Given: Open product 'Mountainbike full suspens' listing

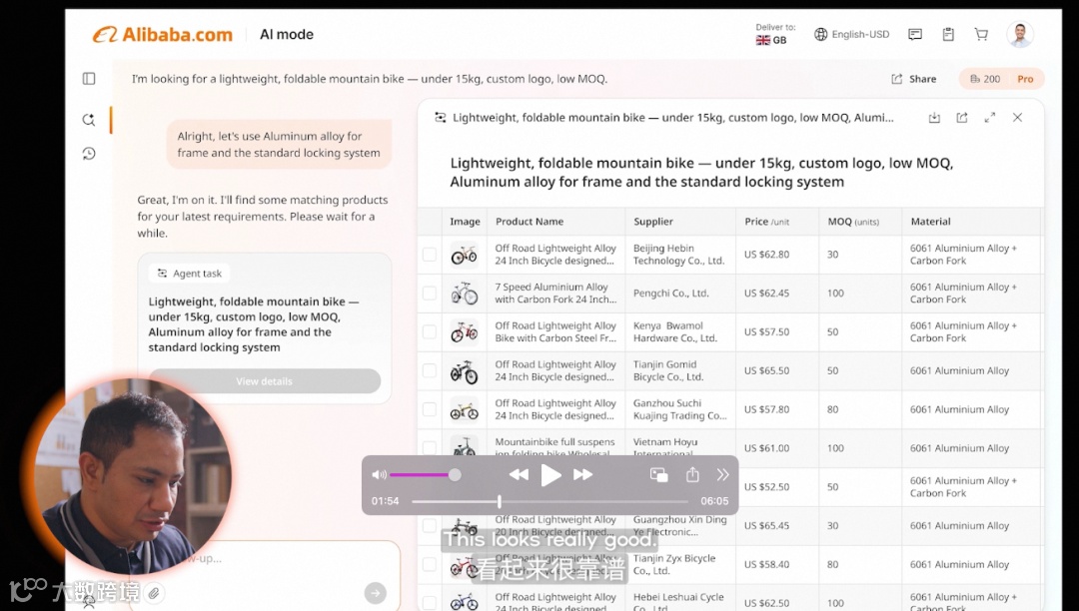Looking at the screenshot, I should coord(554,447).
